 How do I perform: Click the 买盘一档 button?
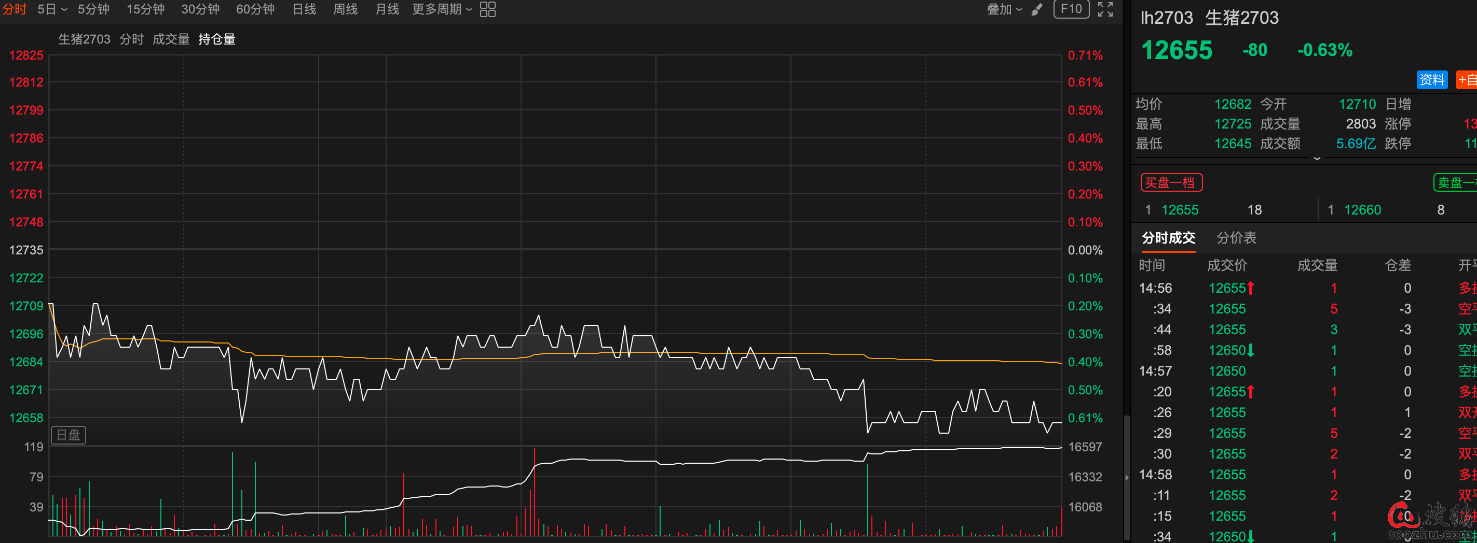click(1171, 182)
